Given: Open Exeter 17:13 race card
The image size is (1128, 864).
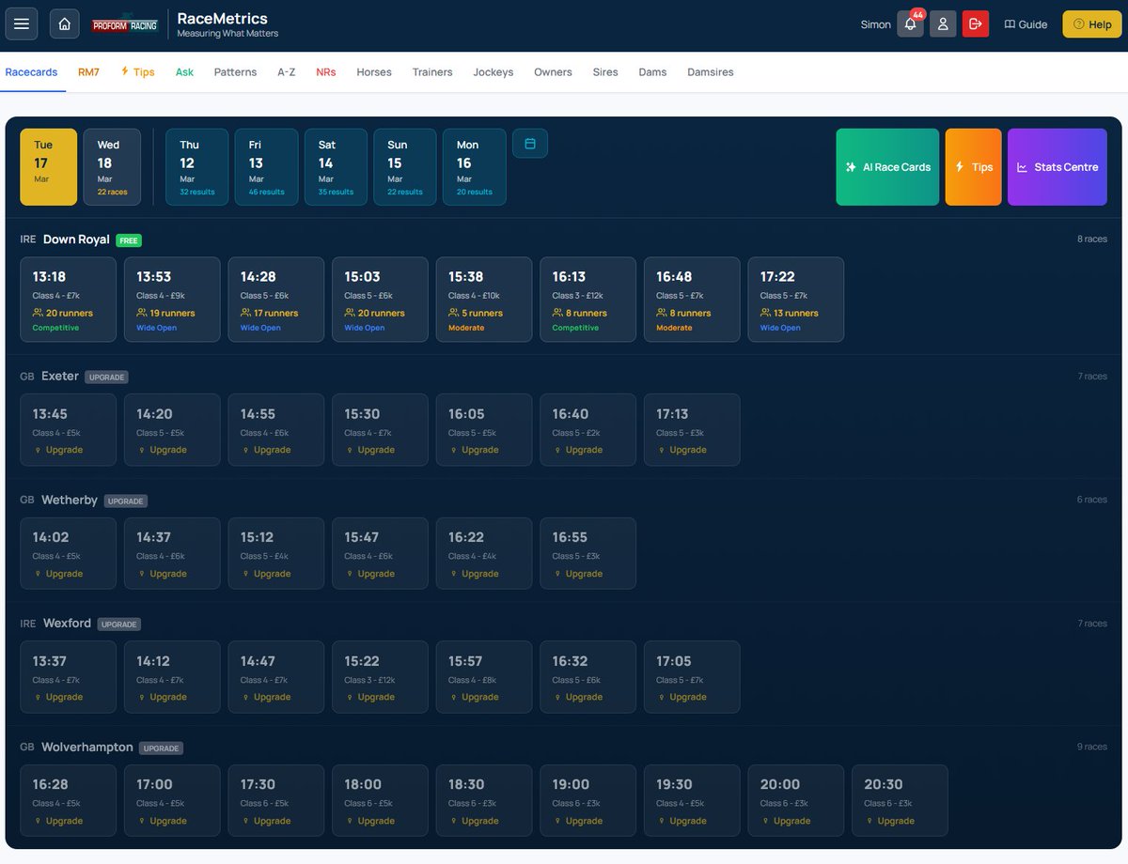Looking at the screenshot, I should click(692, 430).
